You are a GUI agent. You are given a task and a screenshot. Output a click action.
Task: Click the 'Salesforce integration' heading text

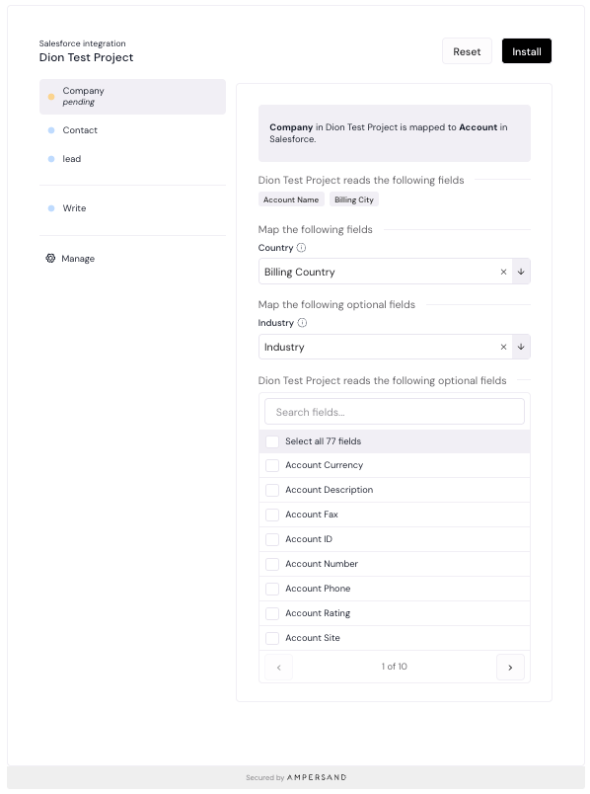click(x=83, y=43)
